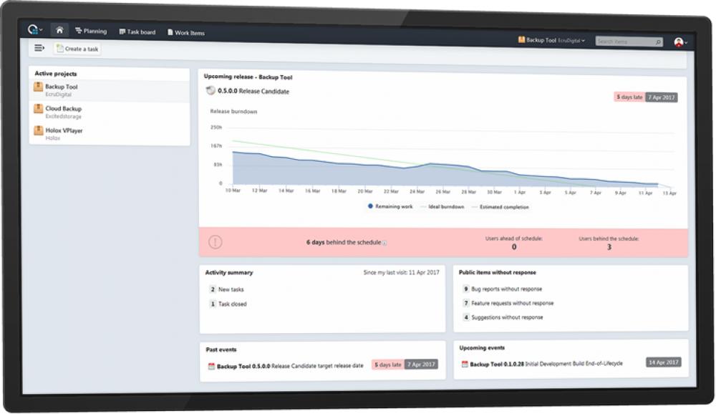This screenshot has width=716, height=414.
Task: Open the Task board tab
Action: (x=137, y=32)
